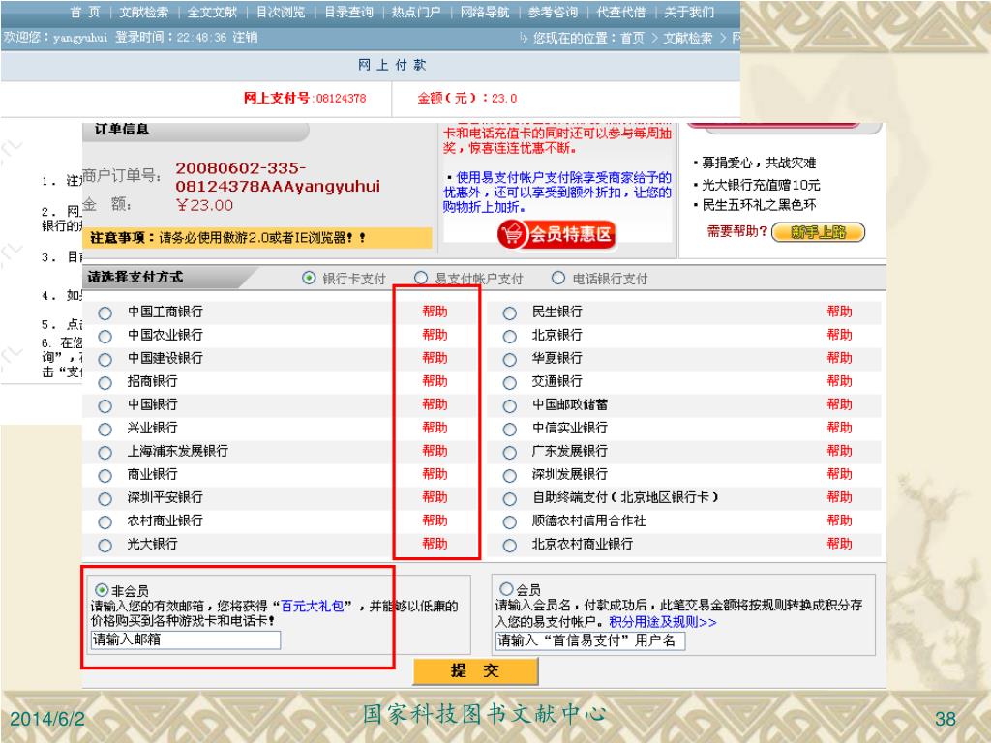This screenshot has height=743, width=991.
Task: Select 电话银行支付 payment method
Action: click(558, 278)
